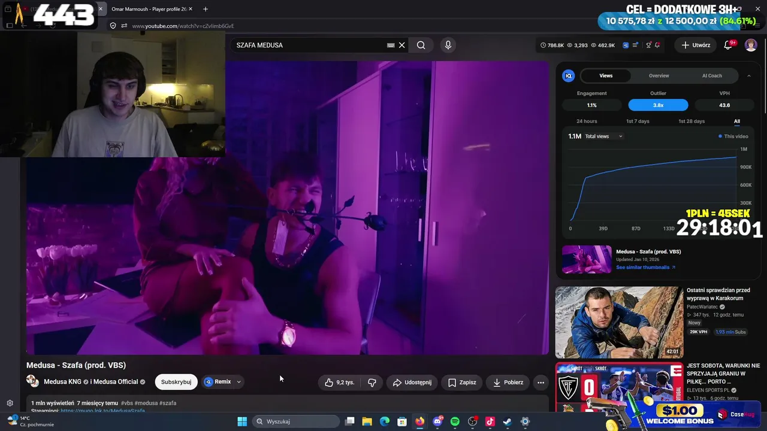Image resolution: width=767 pixels, height=431 pixels.
Task: Launch Spotify from the taskbar
Action: click(455, 421)
